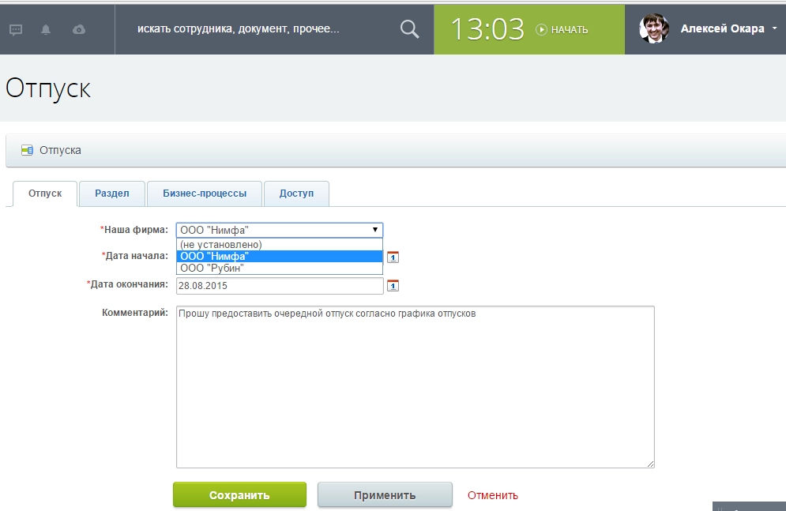Start the workday with Начать button

(x=562, y=29)
